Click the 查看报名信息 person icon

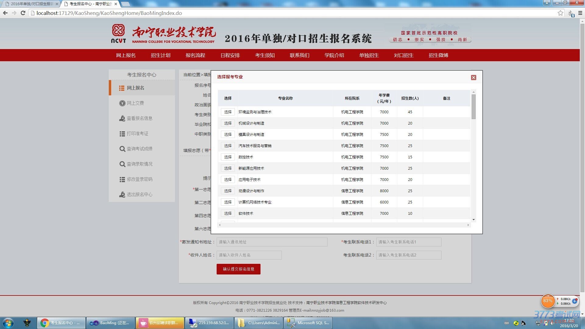[122, 119]
